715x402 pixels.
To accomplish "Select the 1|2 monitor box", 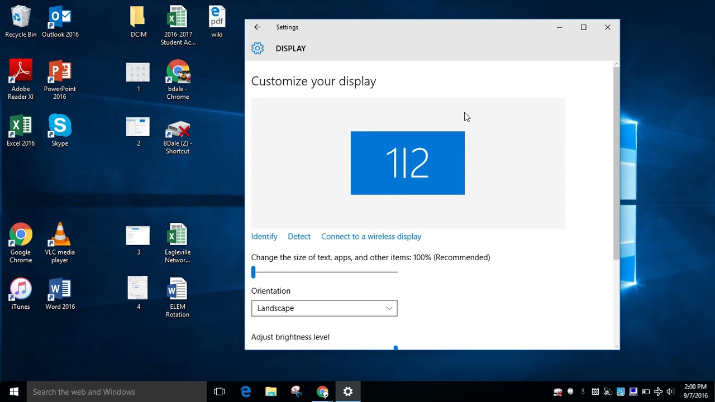I will (x=408, y=163).
